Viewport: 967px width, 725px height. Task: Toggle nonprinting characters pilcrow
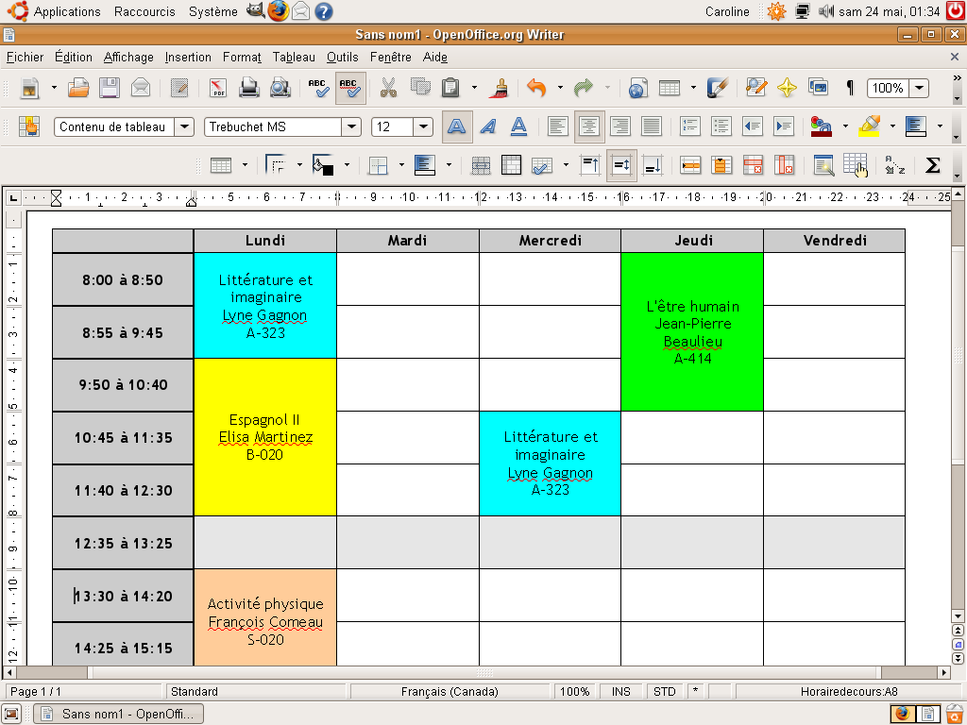tap(850, 88)
